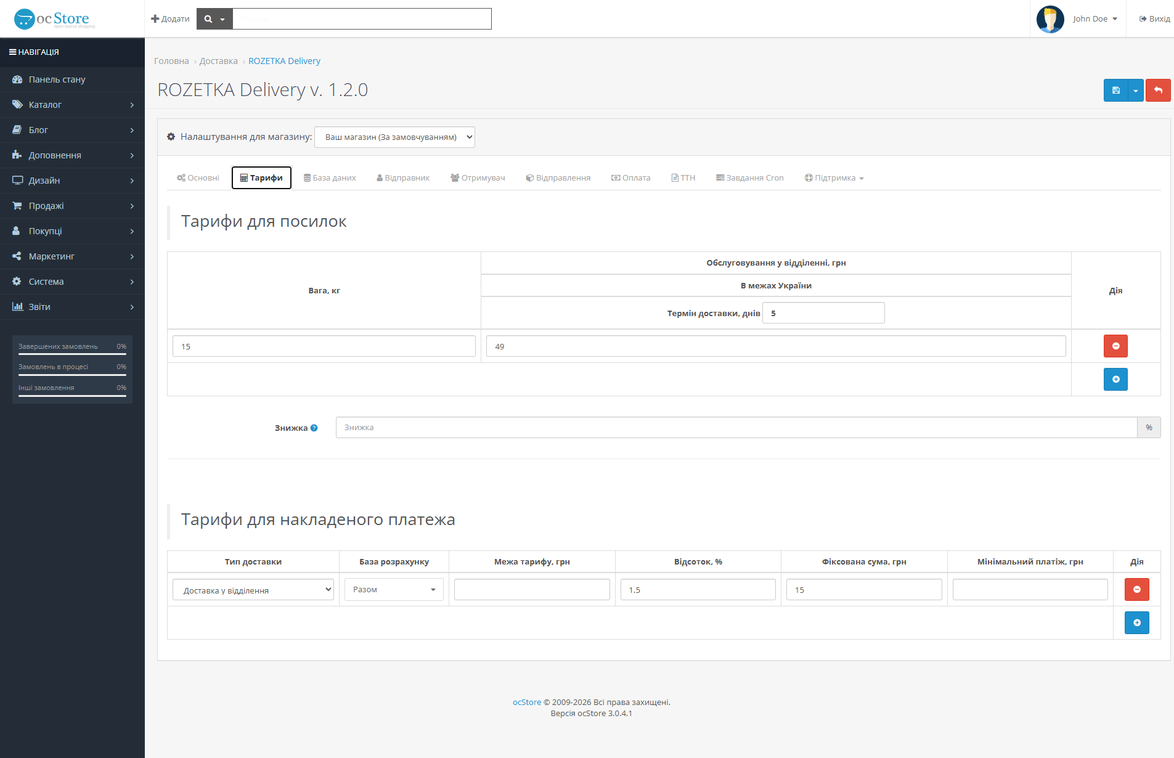Click the Додати add button

[170, 19]
